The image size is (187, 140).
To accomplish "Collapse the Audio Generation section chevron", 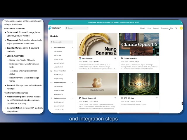I will pos(72,98).
